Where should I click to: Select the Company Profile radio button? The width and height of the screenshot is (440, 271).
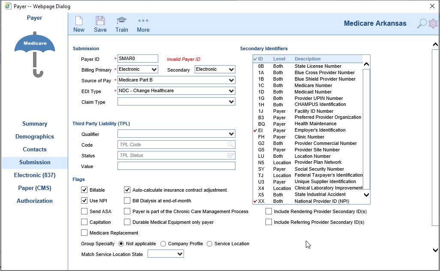163,244
